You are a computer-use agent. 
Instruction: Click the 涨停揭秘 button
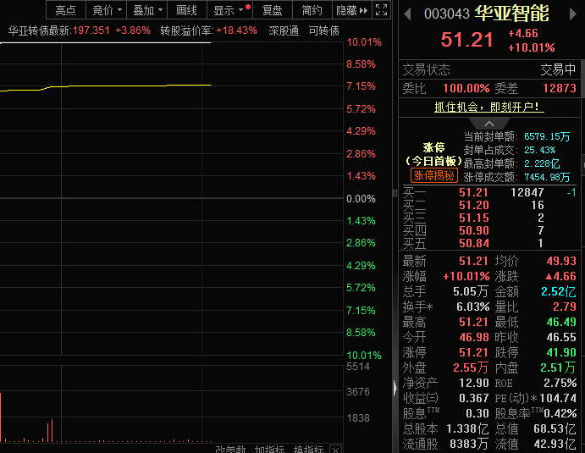434,175
